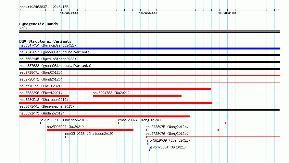Select the blue nsv5547030 variant bar
The image size is (289, 163).
pos(149,49)
